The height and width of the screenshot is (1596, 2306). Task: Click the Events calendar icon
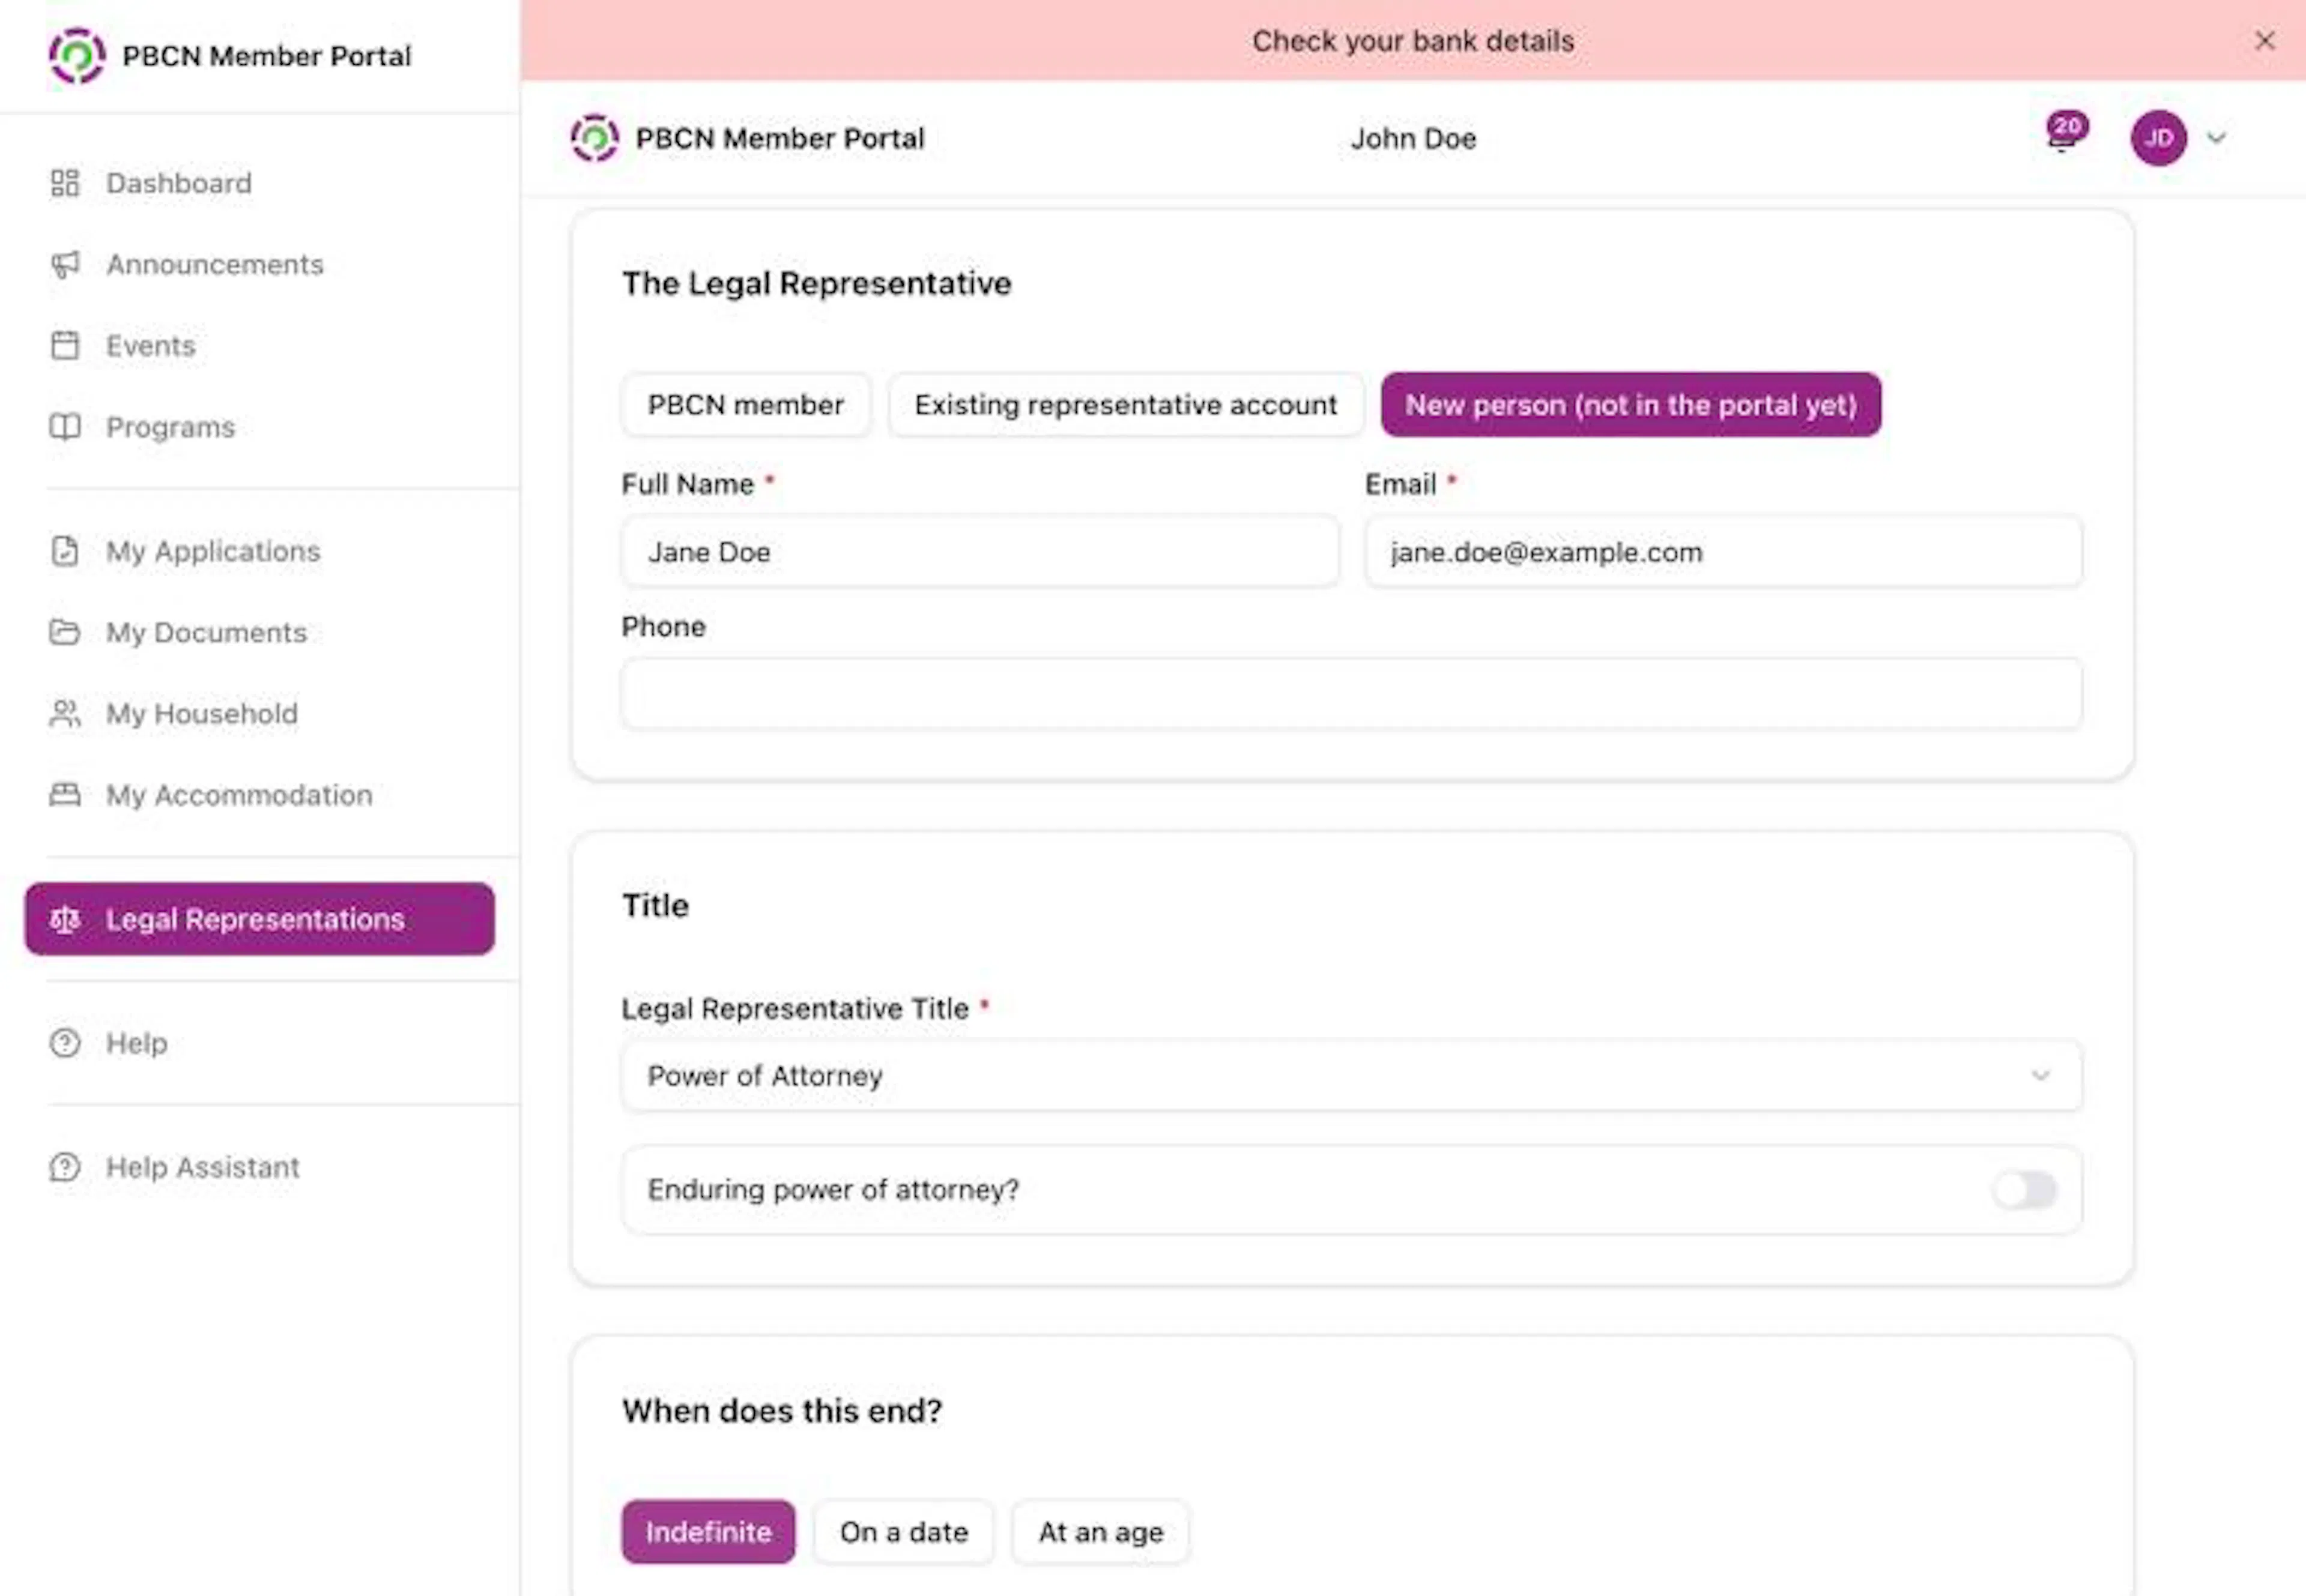[x=65, y=345]
